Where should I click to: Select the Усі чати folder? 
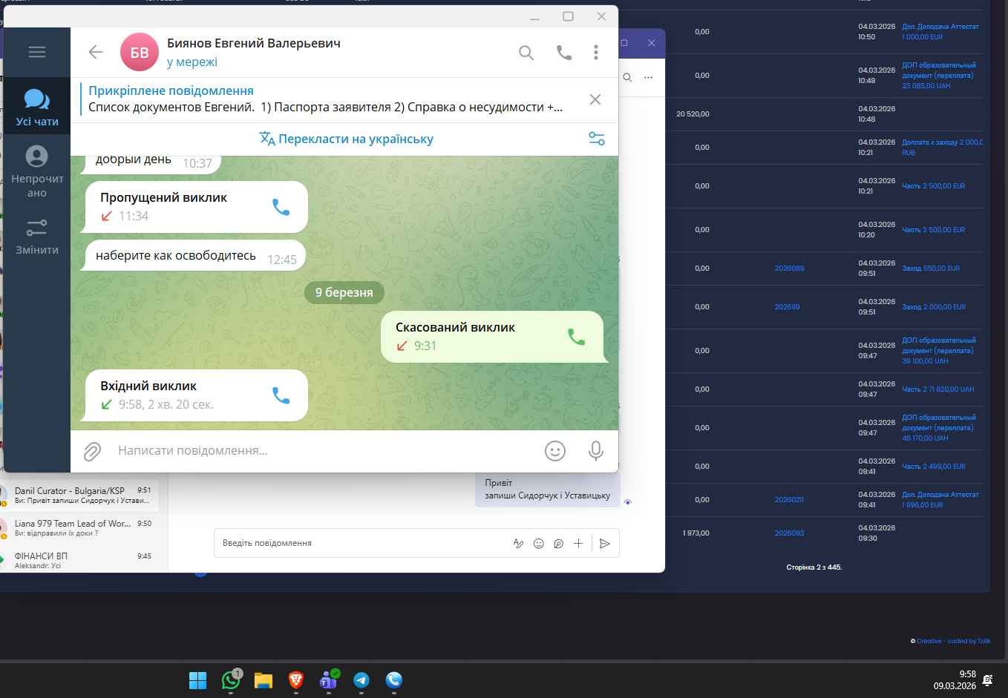(37, 107)
